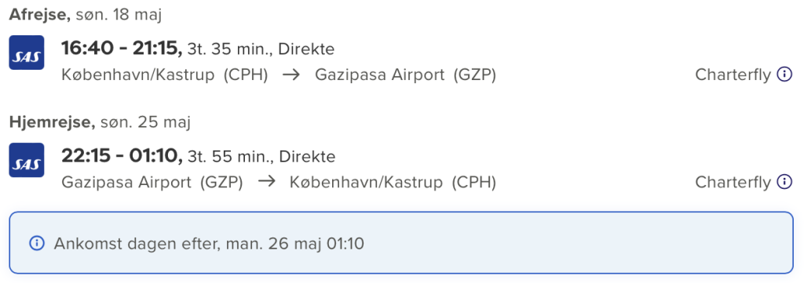Click the 22:15 - 01:10 return time
804x283 pixels.
click(122, 155)
